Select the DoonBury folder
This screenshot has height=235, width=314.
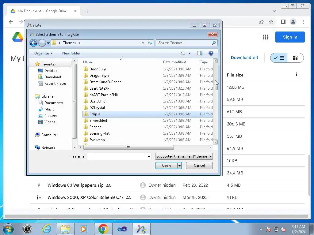coord(98,69)
